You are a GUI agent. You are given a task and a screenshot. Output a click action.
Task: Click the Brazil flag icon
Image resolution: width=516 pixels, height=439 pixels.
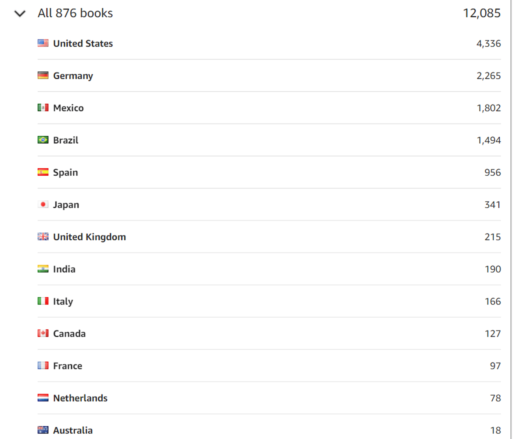point(43,140)
